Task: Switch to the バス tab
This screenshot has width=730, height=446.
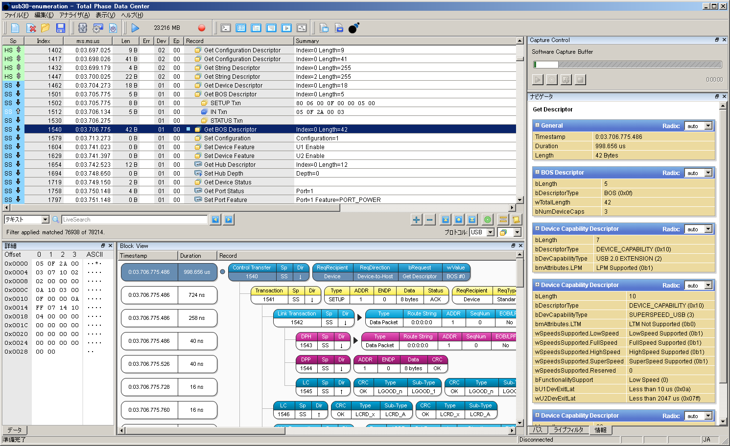Action: (538, 430)
